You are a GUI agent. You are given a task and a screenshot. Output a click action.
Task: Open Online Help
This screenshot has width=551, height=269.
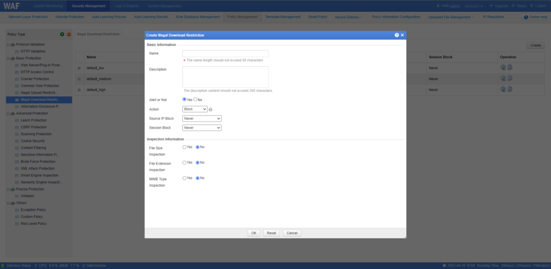pos(535,17)
